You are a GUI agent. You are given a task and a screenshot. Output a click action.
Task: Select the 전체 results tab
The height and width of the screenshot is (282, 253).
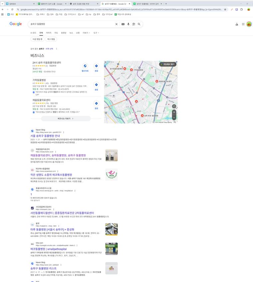(41, 33)
